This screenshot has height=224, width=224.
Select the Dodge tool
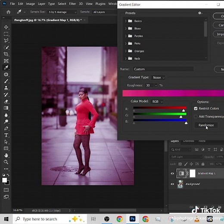(6, 121)
